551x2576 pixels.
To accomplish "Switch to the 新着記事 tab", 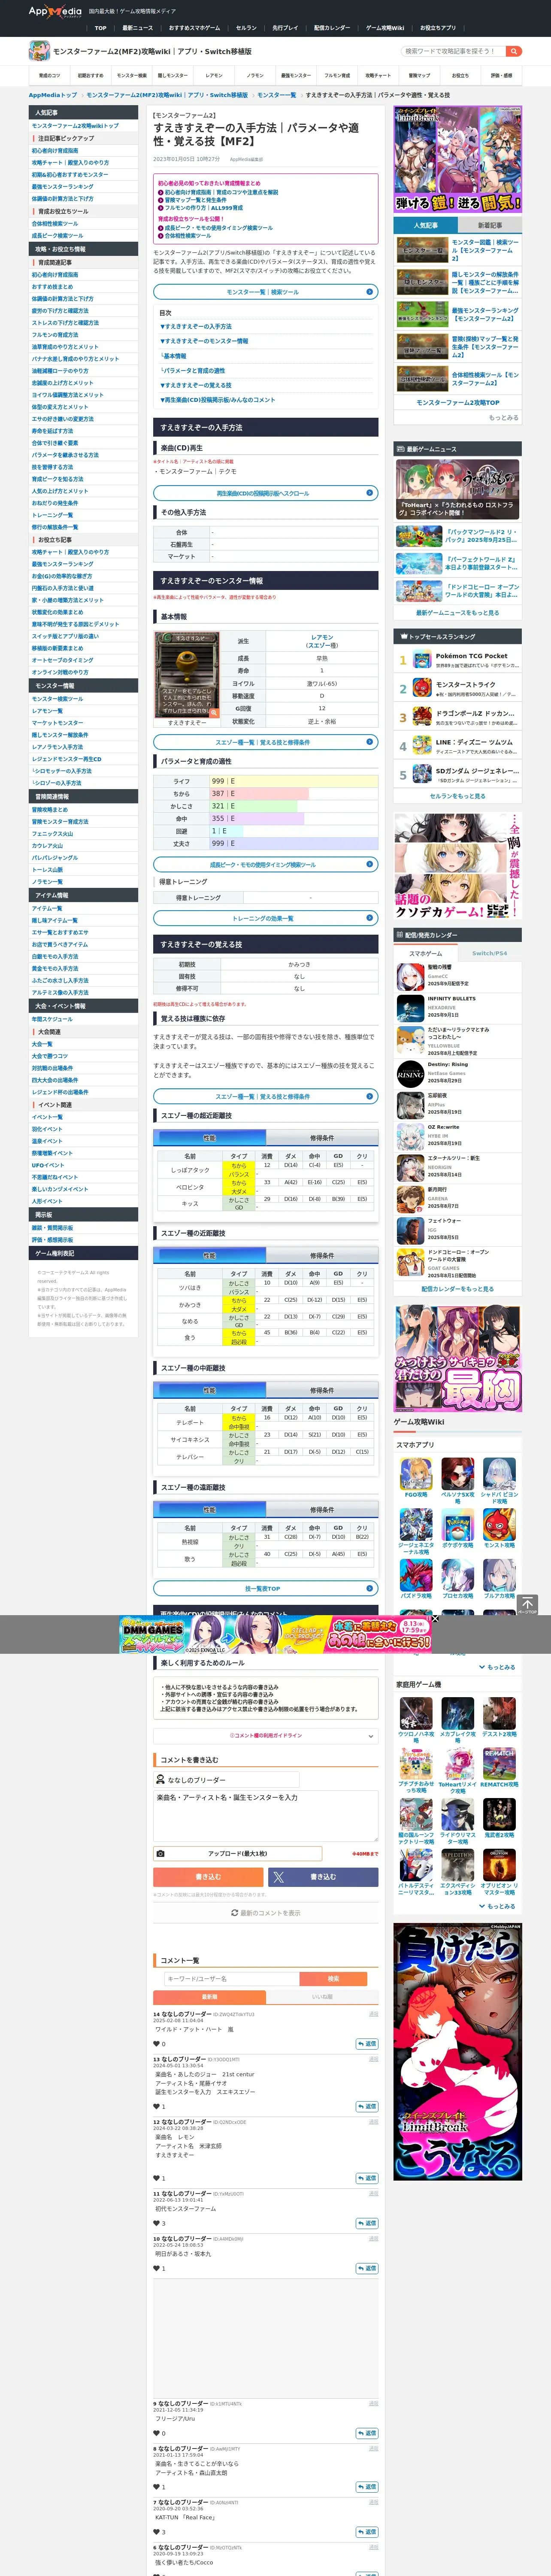I will pyautogui.click(x=490, y=226).
